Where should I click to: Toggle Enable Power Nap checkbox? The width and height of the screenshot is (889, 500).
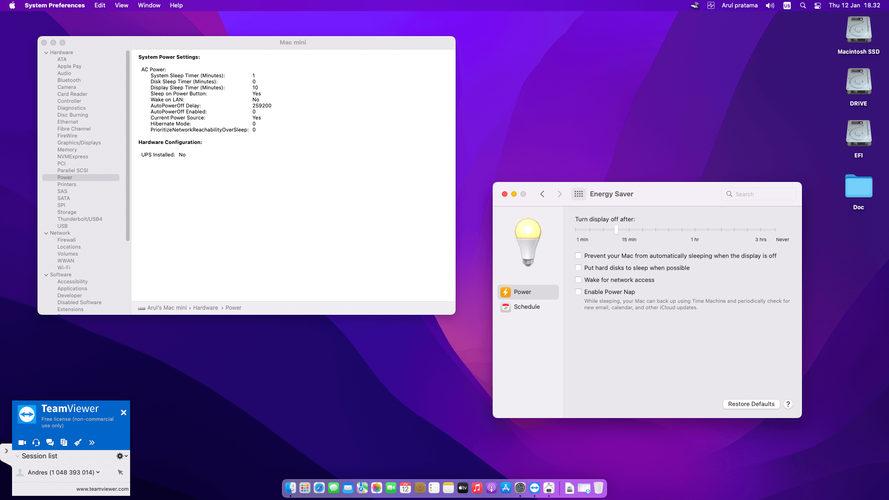[578, 292]
